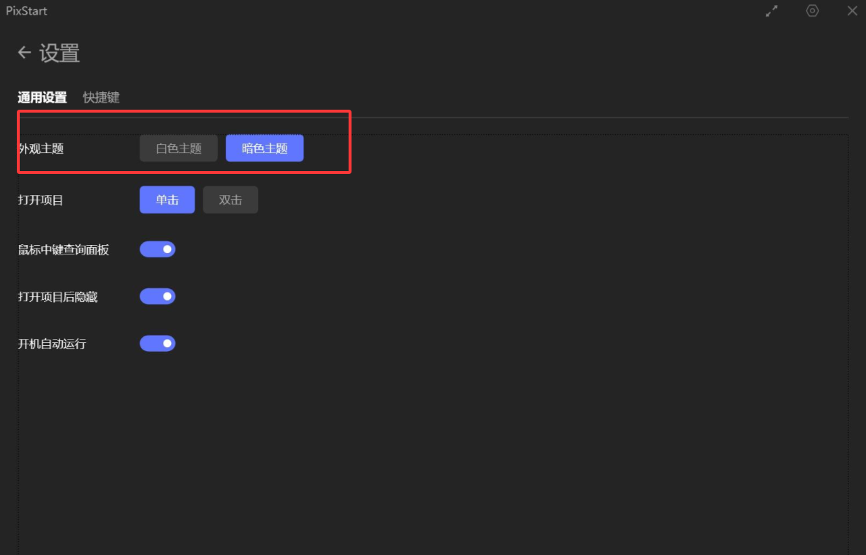This screenshot has height=555, width=866.
Task: Select the 白色主题 option
Action: (178, 148)
